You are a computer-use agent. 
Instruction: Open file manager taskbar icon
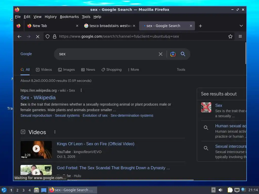coord(36,190)
